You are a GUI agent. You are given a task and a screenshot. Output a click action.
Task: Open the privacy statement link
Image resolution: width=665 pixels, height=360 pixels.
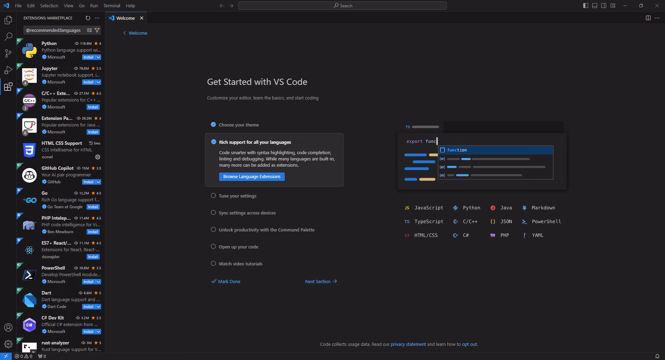click(408, 344)
